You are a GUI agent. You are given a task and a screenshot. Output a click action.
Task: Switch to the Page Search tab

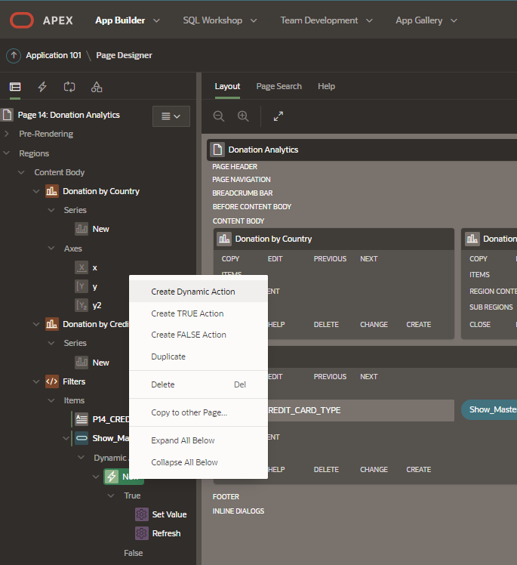[279, 86]
